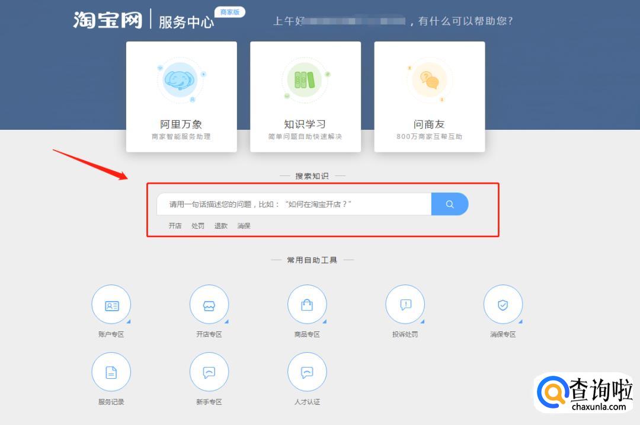Click the 商家版 badge
The image size is (640, 425).
click(x=230, y=12)
